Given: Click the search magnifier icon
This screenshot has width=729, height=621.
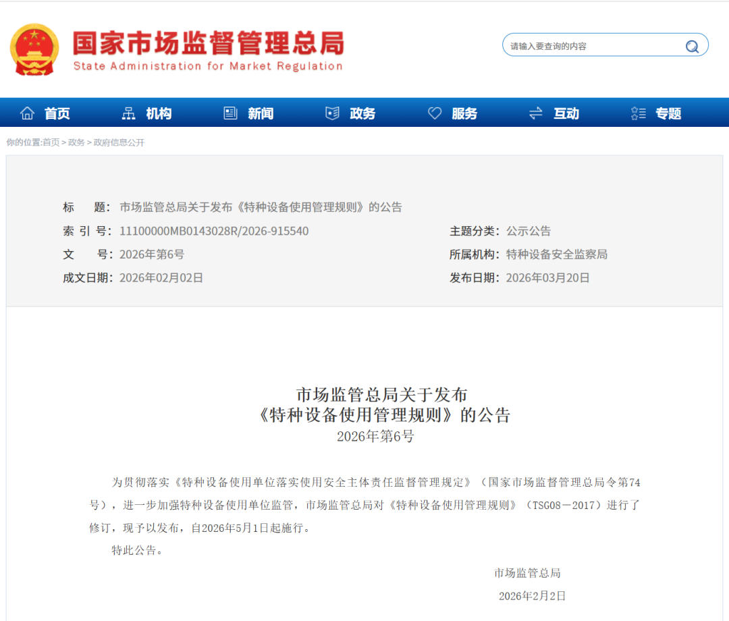Looking at the screenshot, I should click(x=692, y=46).
